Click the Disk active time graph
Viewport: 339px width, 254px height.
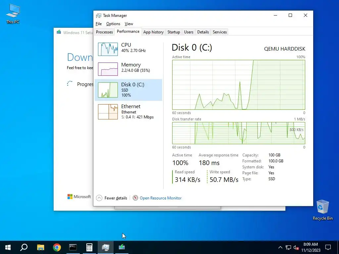click(238, 85)
